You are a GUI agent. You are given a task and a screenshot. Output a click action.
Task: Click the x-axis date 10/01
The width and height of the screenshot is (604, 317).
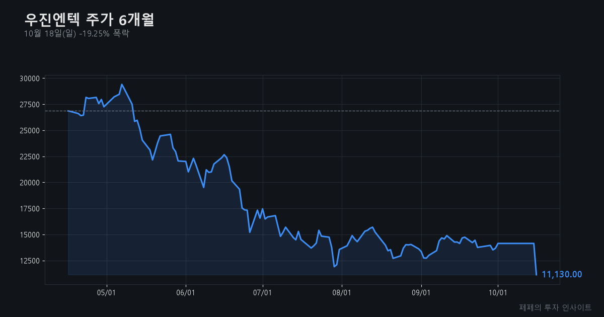click(497, 293)
